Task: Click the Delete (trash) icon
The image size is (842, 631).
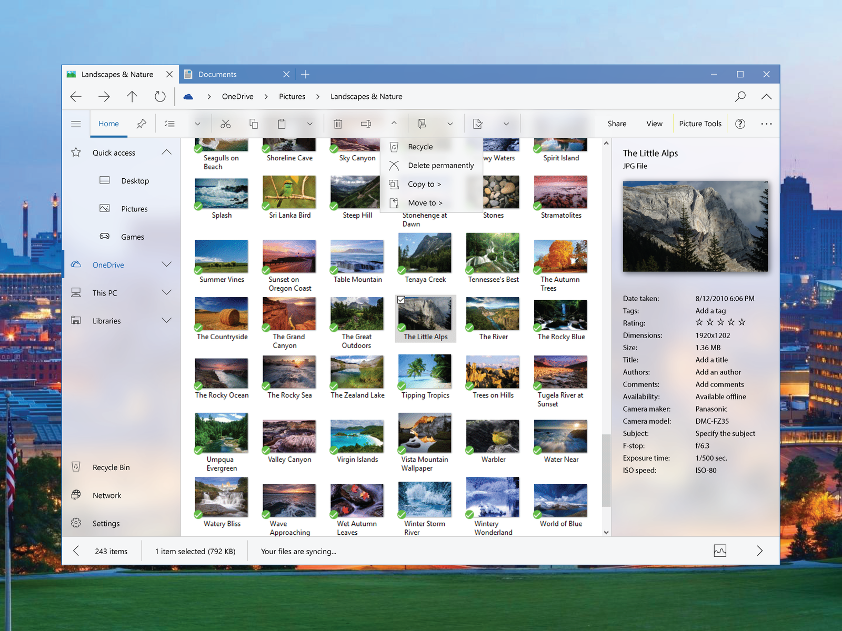Action: [x=338, y=123]
